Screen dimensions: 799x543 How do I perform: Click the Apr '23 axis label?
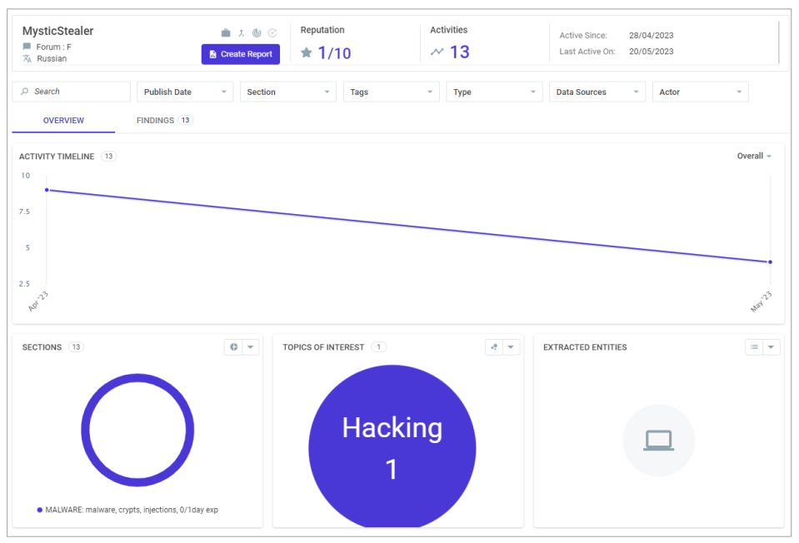pyautogui.click(x=38, y=301)
